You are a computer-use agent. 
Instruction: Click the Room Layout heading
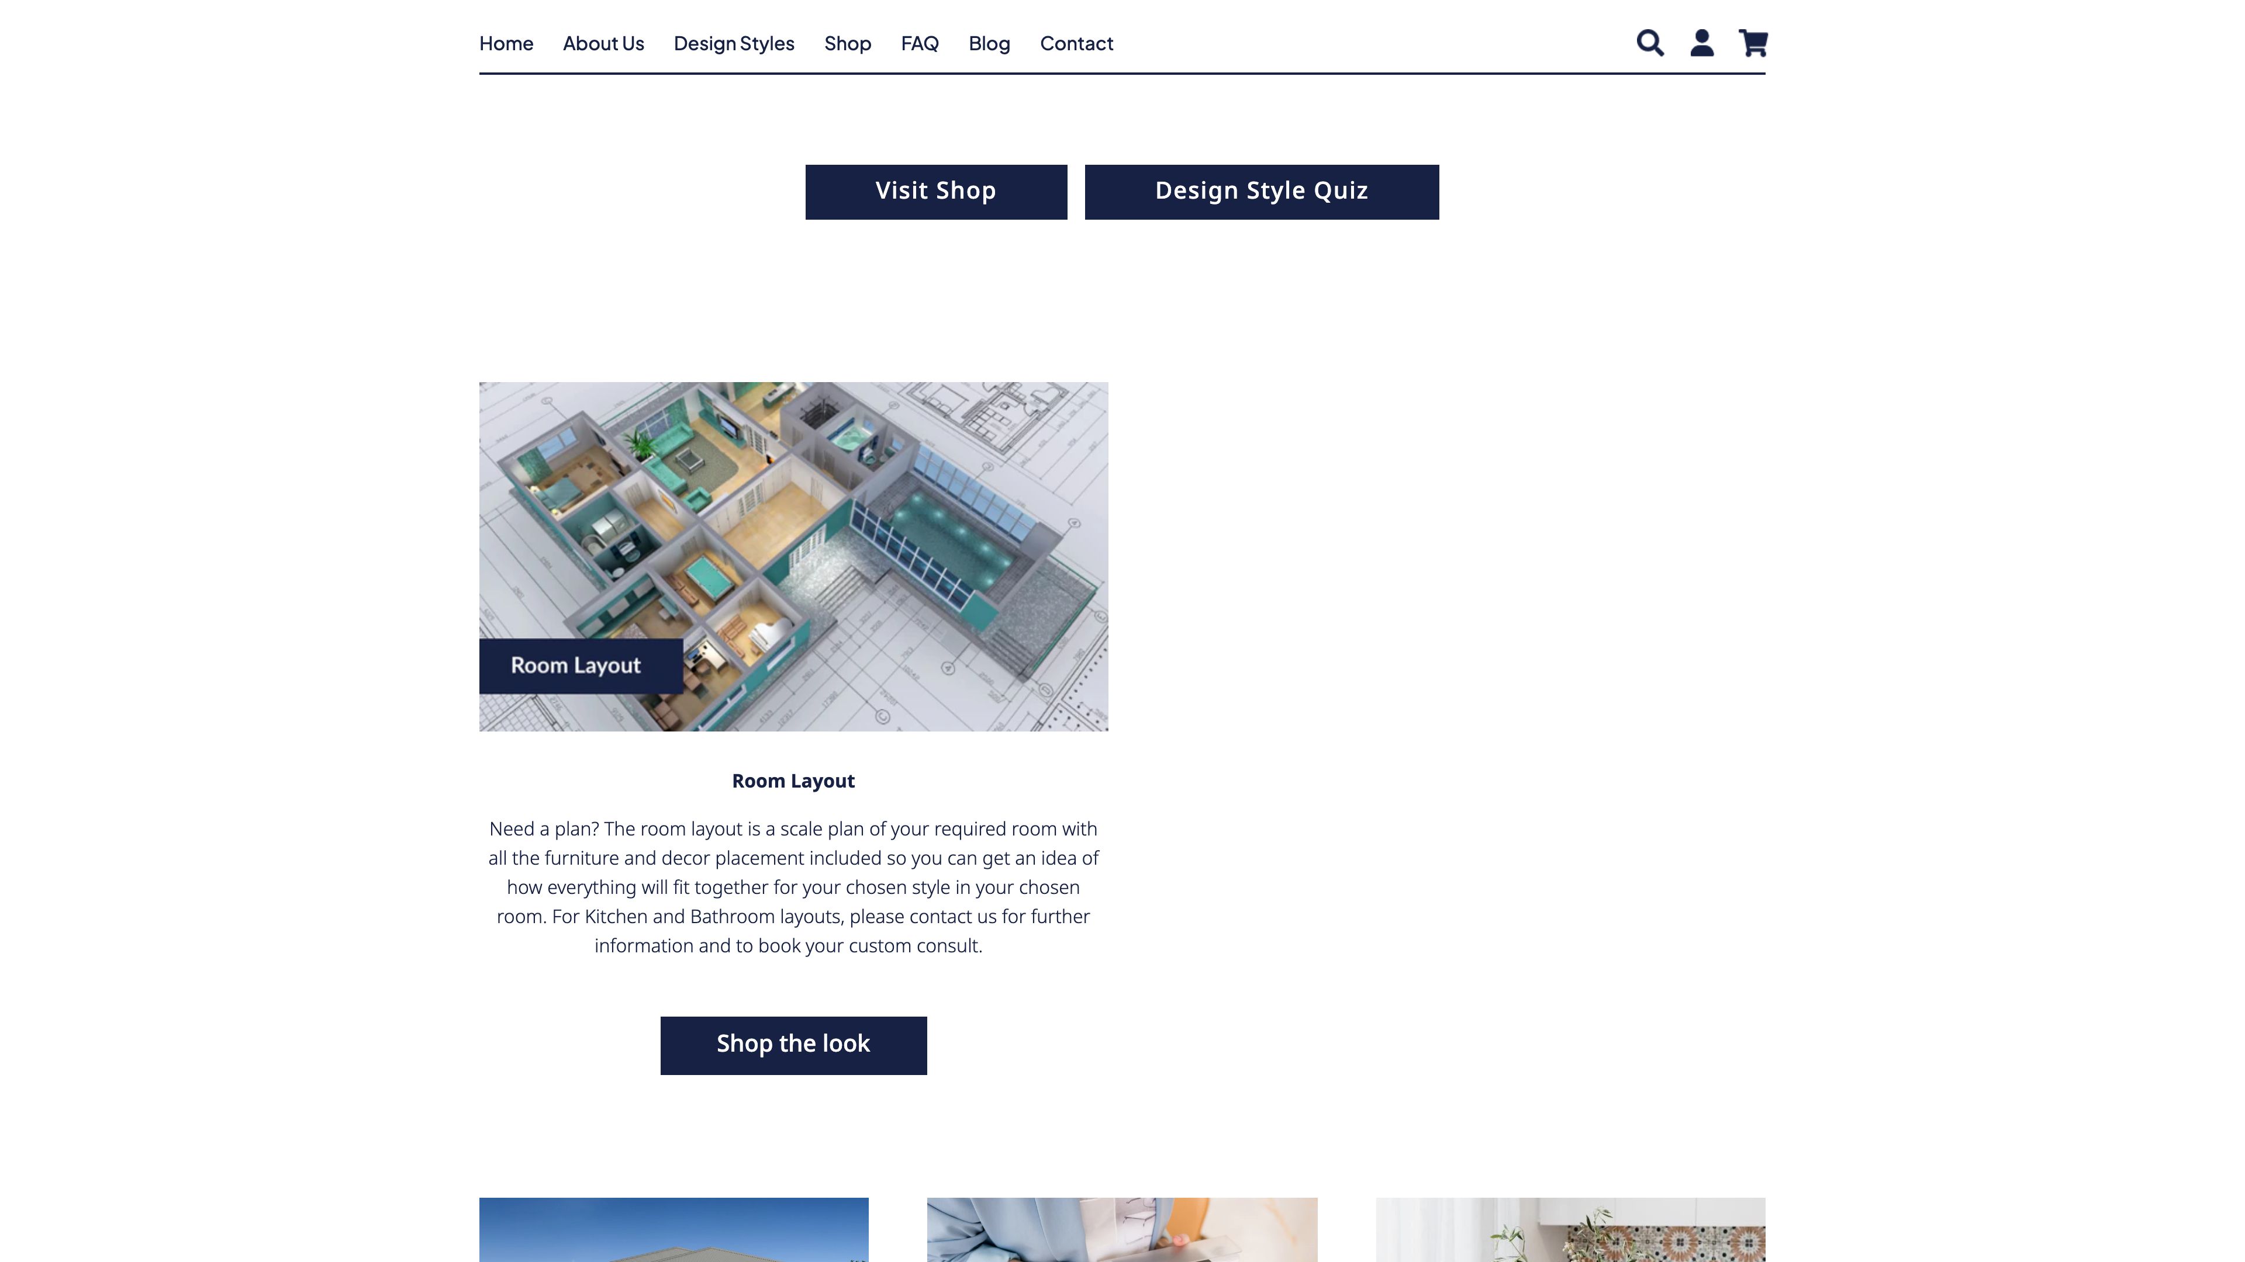point(792,781)
